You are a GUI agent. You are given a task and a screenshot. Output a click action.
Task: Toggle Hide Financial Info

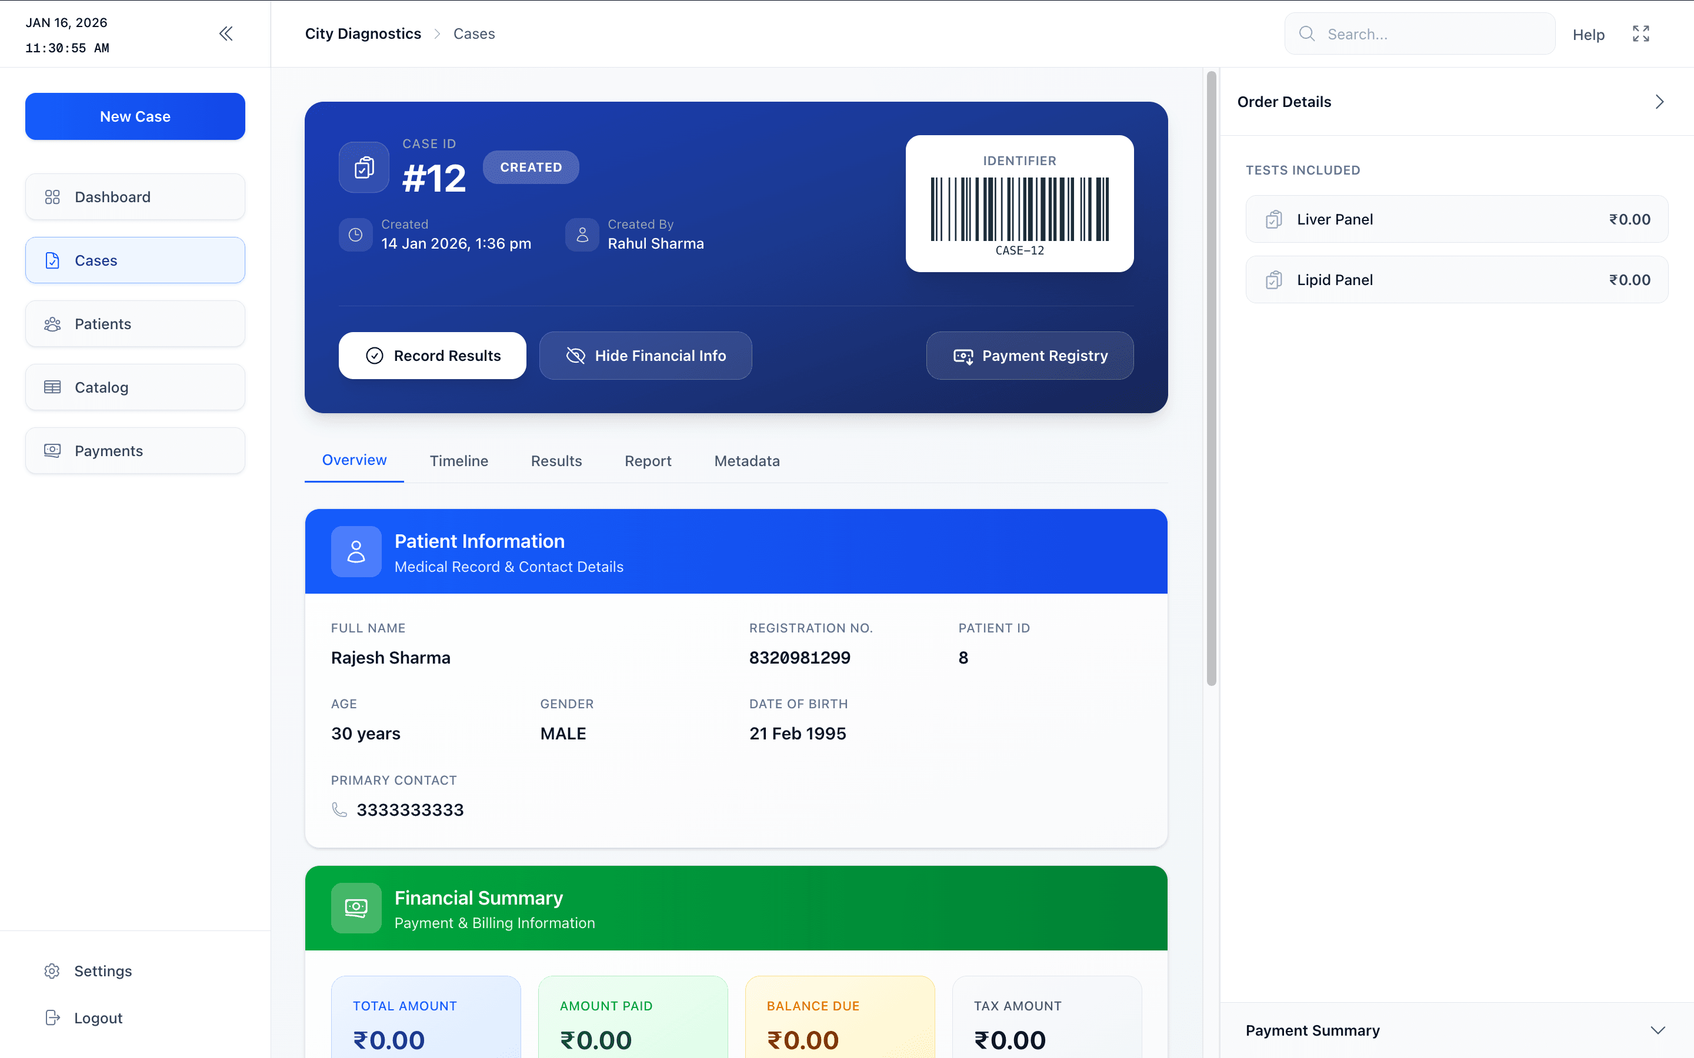click(x=645, y=356)
